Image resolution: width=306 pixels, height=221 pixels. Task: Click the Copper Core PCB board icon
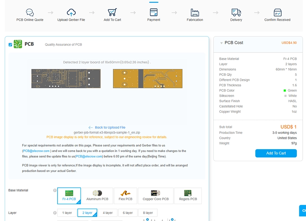point(156,193)
